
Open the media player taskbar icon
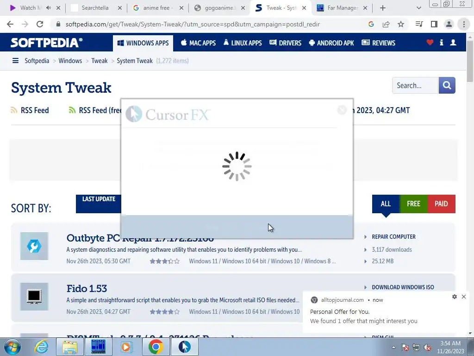click(x=126, y=347)
